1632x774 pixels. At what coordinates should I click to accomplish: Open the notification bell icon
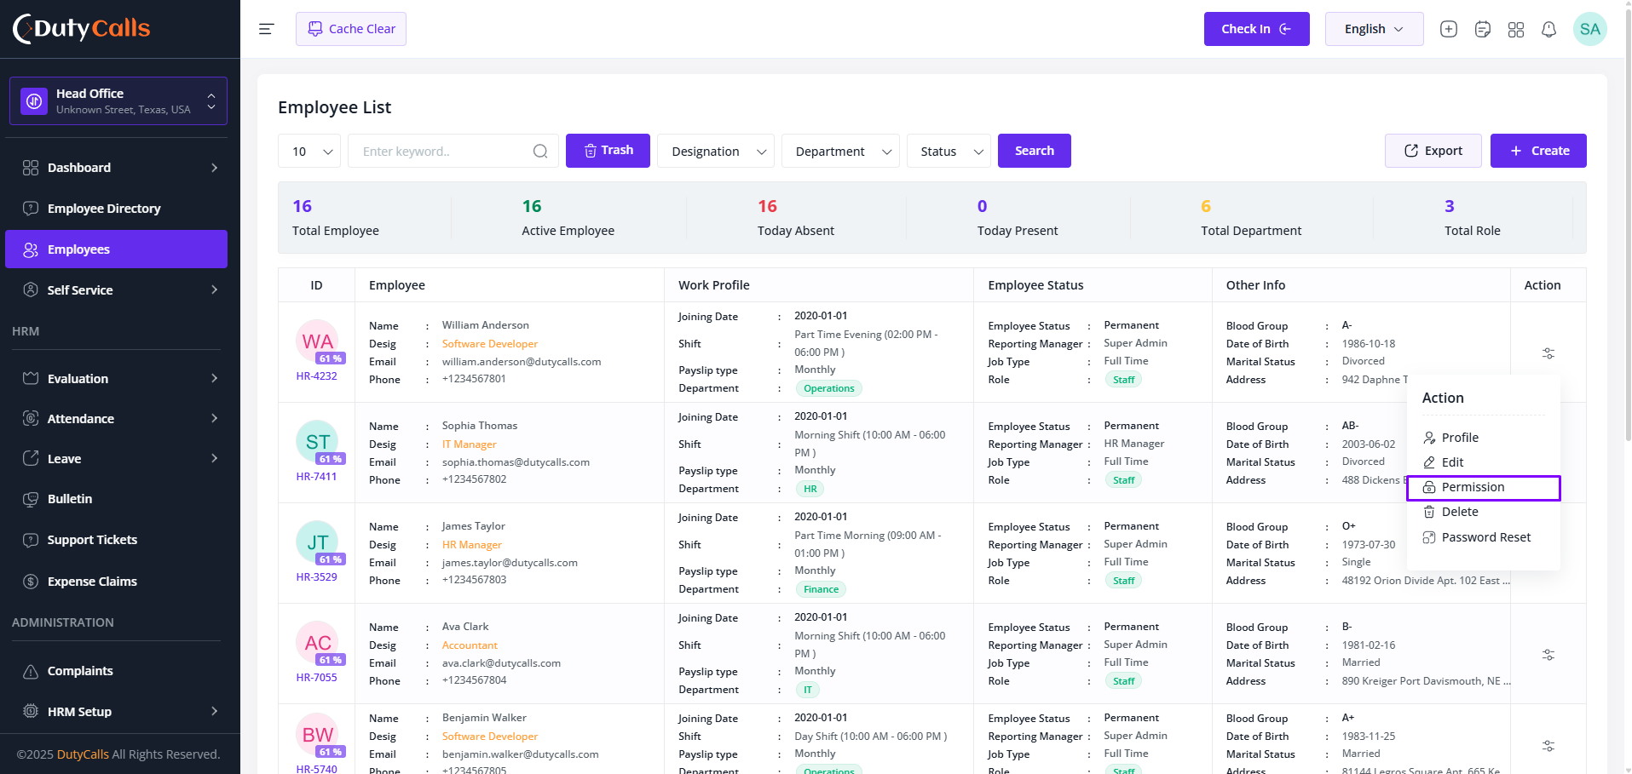click(1548, 30)
